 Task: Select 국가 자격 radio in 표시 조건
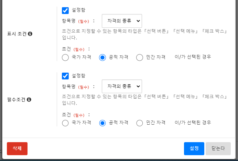pos(65,58)
